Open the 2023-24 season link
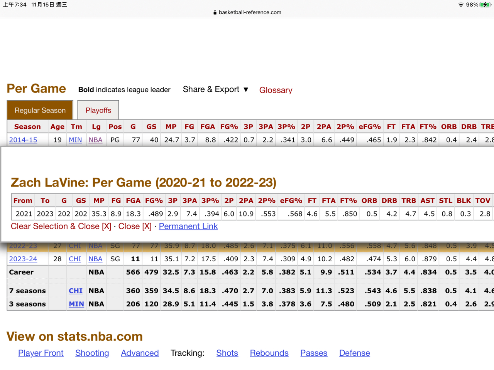This screenshot has height=370, width=494. 23,259
